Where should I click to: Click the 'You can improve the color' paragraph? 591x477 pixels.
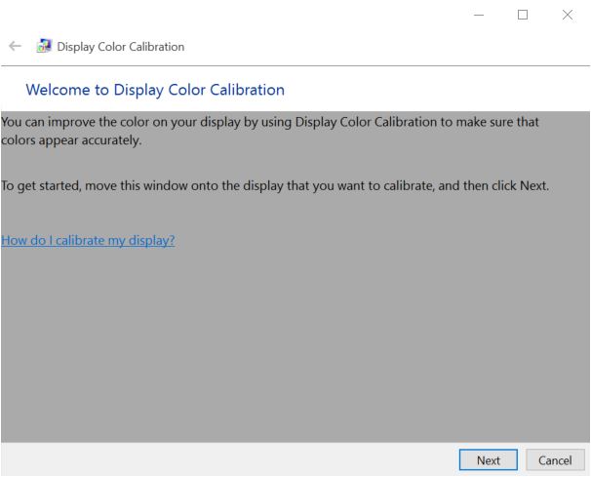tap(270, 131)
